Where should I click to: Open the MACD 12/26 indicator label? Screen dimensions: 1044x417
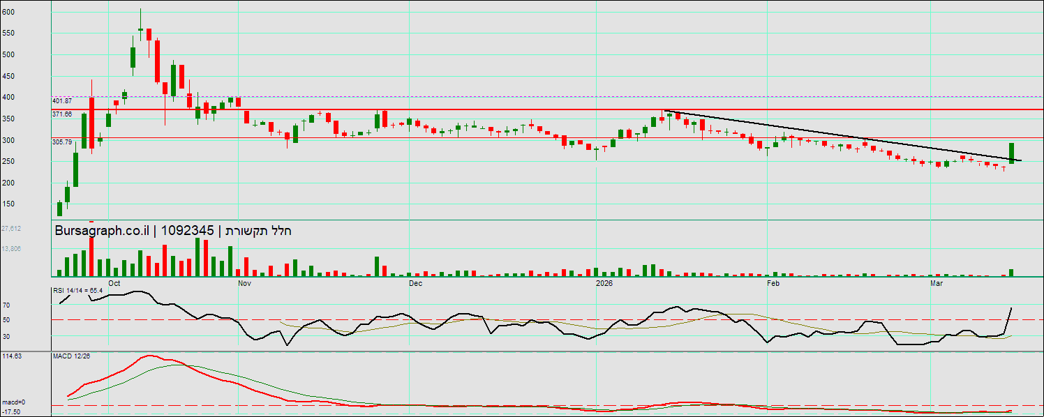(71, 356)
